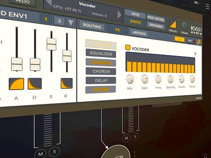
Task: Click the SAVE button
Action: click(135, 14)
